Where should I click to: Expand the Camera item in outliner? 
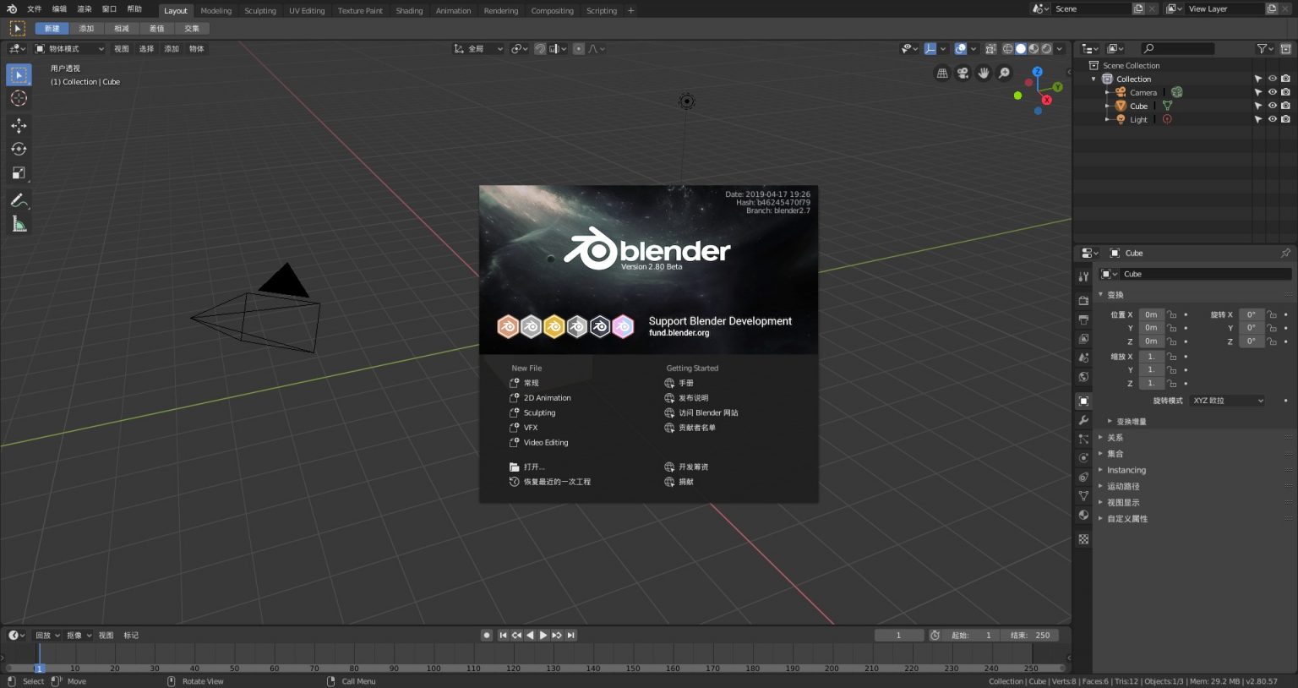1107,92
